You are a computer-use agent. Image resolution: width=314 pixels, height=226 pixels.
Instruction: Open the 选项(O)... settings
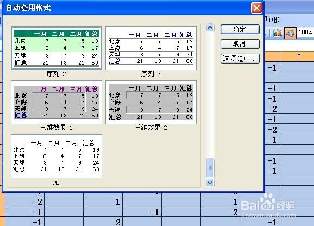click(x=240, y=59)
